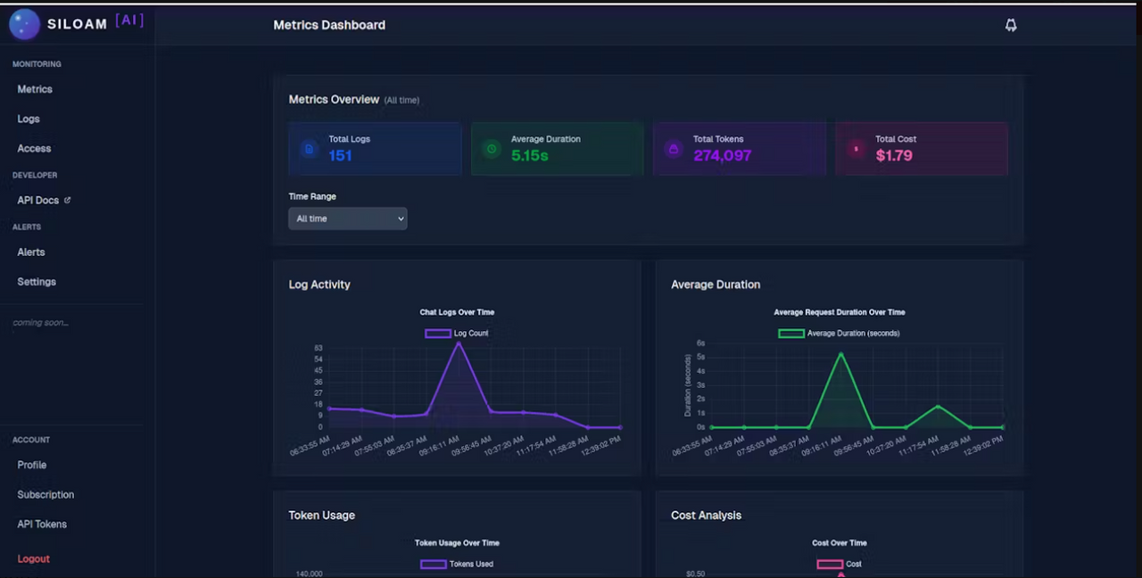
Task: View the Profile page
Action: tap(32, 465)
